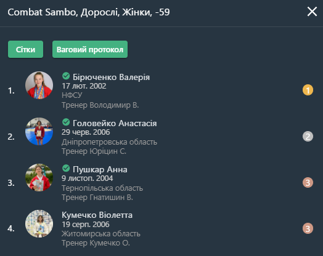Open Кумечко Віолетта's profile photo
Screen dimensions: 323x256
tap(39, 224)
